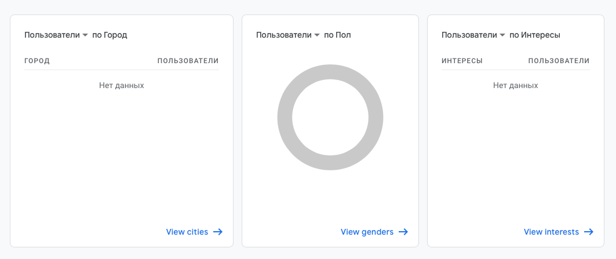
Task: Click ПОЛЬЗОВАТЕЛИ column header in interests table
Action: pyautogui.click(x=559, y=61)
